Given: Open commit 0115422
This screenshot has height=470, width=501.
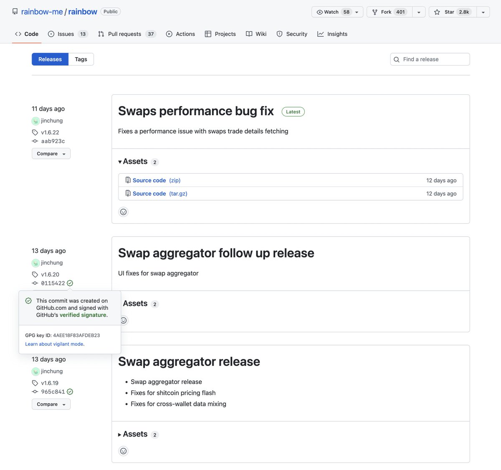Looking at the screenshot, I should (53, 283).
